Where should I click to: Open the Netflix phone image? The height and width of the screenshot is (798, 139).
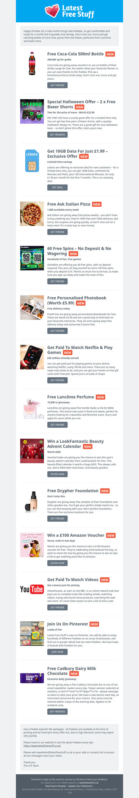point(32,357)
